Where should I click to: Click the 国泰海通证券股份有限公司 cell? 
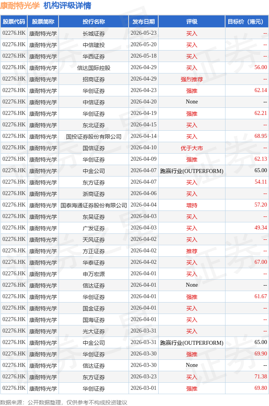point(94,205)
